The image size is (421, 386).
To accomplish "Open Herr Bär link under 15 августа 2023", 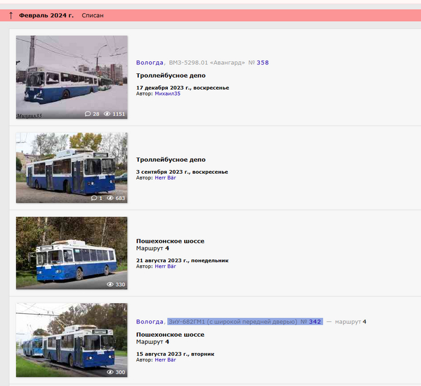I will 165,360.
